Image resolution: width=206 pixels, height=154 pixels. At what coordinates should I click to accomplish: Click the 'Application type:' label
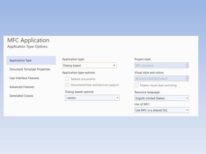(x=73, y=59)
